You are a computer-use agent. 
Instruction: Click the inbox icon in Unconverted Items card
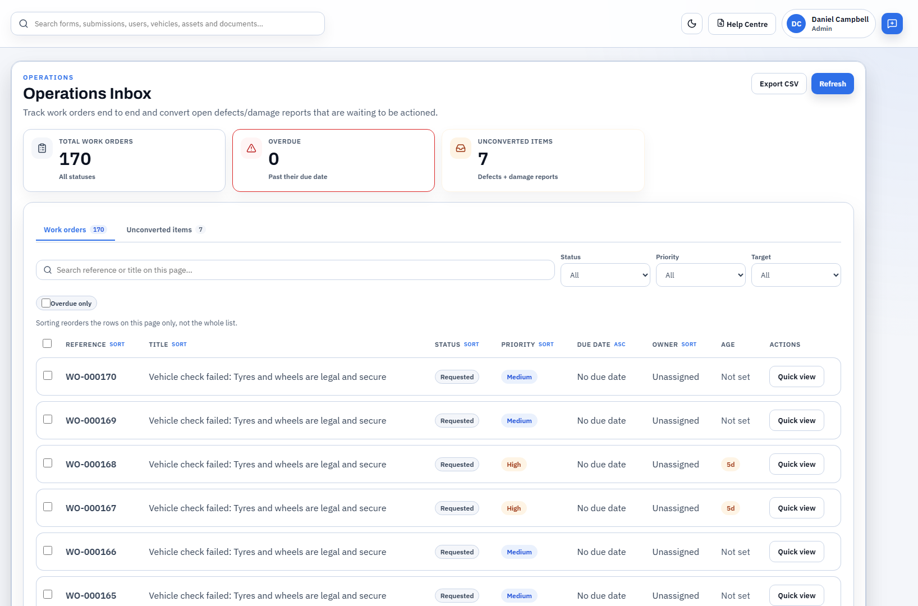[461, 148]
